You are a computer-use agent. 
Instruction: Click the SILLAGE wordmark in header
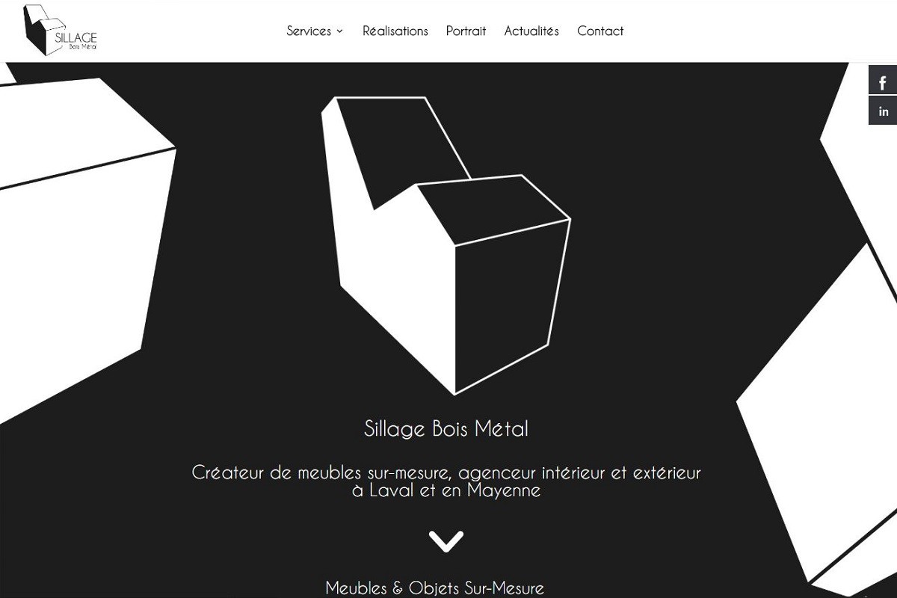[x=75, y=37]
